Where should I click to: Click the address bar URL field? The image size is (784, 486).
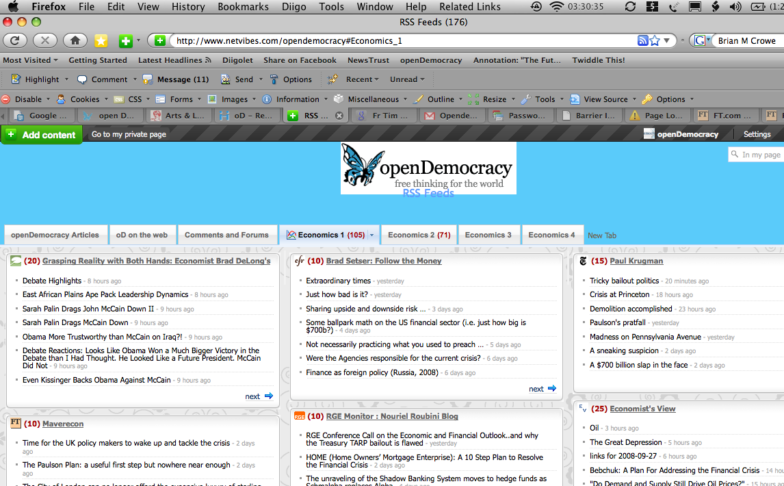(x=400, y=41)
